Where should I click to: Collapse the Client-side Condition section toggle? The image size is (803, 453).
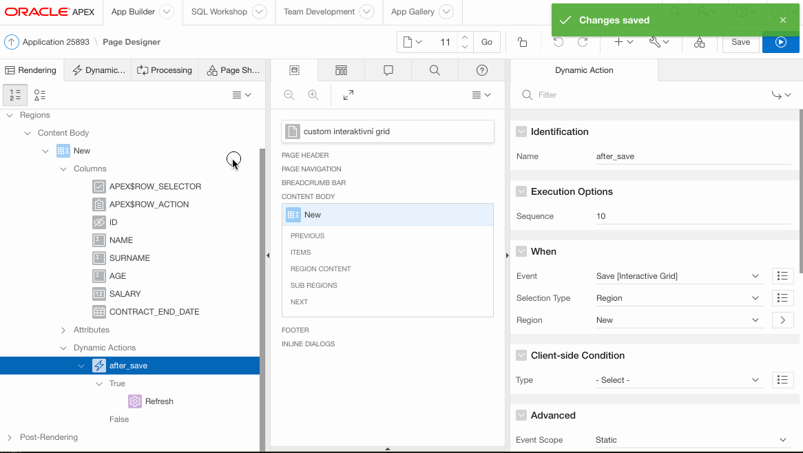521,355
